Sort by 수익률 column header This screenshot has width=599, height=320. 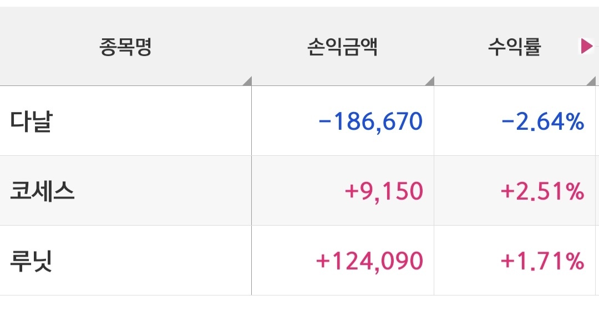[514, 47]
